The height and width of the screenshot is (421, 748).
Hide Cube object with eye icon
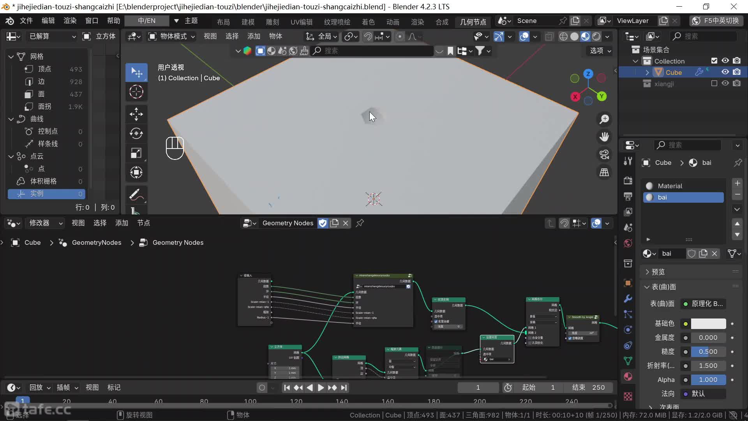pyautogui.click(x=725, y=72)
